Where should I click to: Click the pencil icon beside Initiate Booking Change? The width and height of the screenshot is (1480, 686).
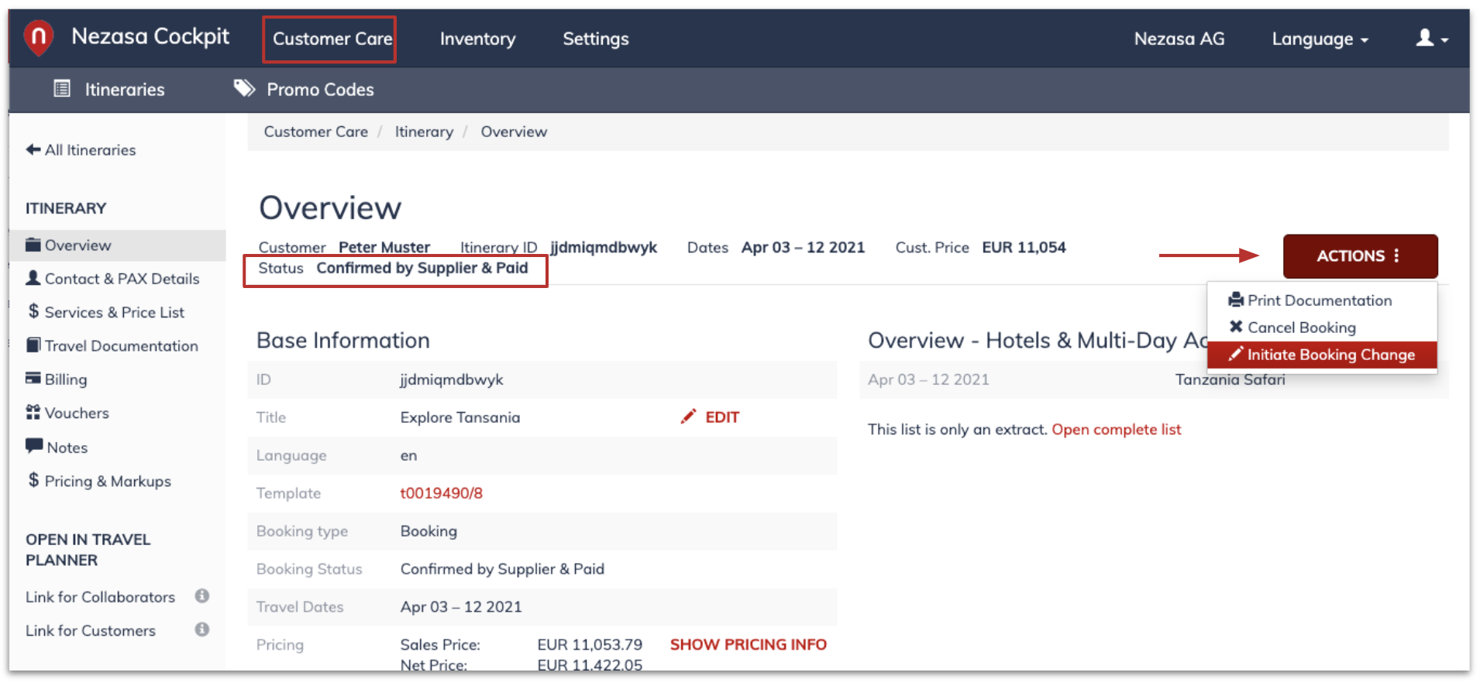pyautogui.click(x=1236, y=354)
